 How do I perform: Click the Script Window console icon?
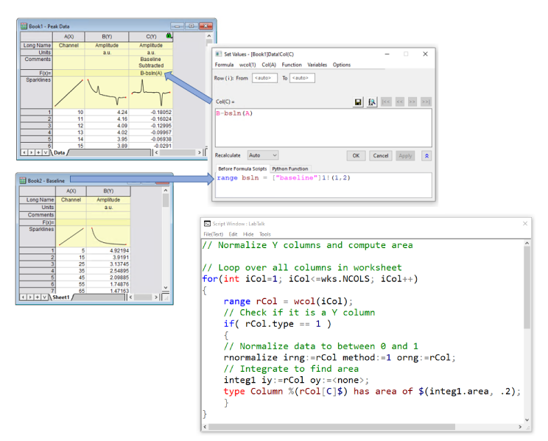tap(207, 224)
